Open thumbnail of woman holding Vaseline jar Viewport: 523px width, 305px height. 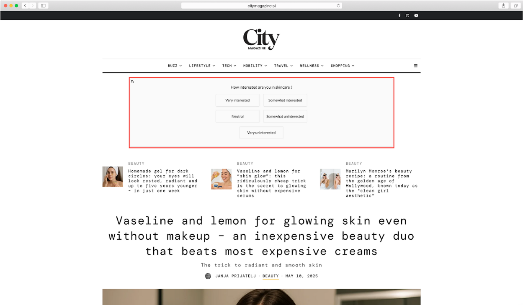[x=222, y=179]
